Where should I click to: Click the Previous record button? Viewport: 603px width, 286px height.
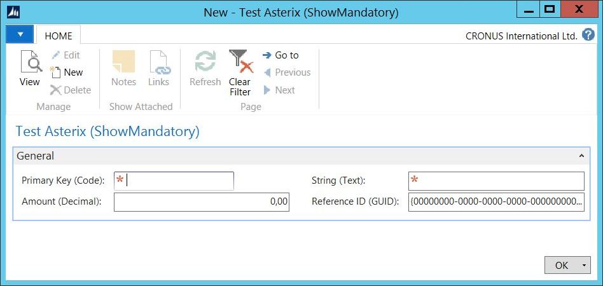tap(288, 72)
